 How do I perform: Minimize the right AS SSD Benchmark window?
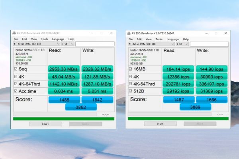pyautogui.click(x=206, y=33)
